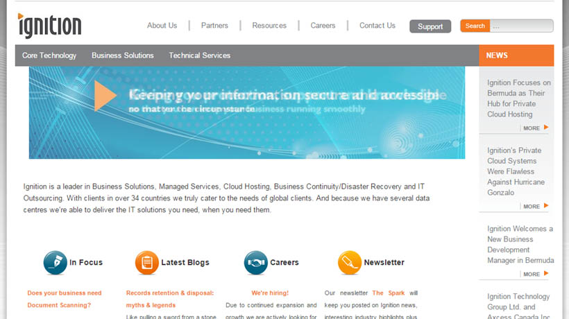Open the About Us page
The image size is (569, 319).
click(162, 26)
